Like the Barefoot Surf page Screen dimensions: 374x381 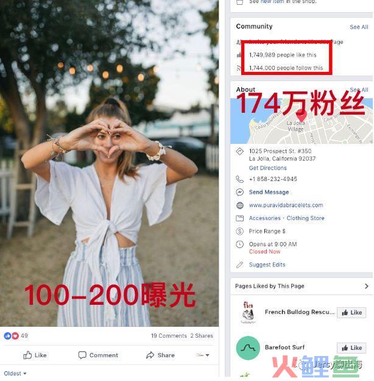pos(351,347)
